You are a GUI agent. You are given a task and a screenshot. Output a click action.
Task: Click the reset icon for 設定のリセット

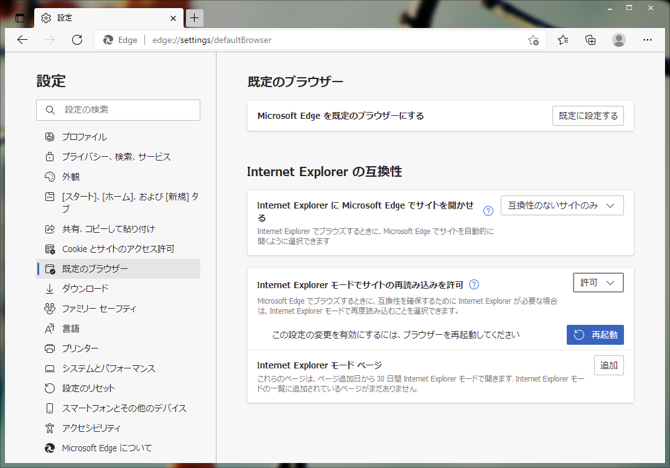50,388
